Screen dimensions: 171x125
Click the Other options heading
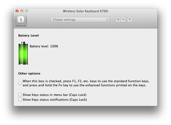tap(29, 73)
